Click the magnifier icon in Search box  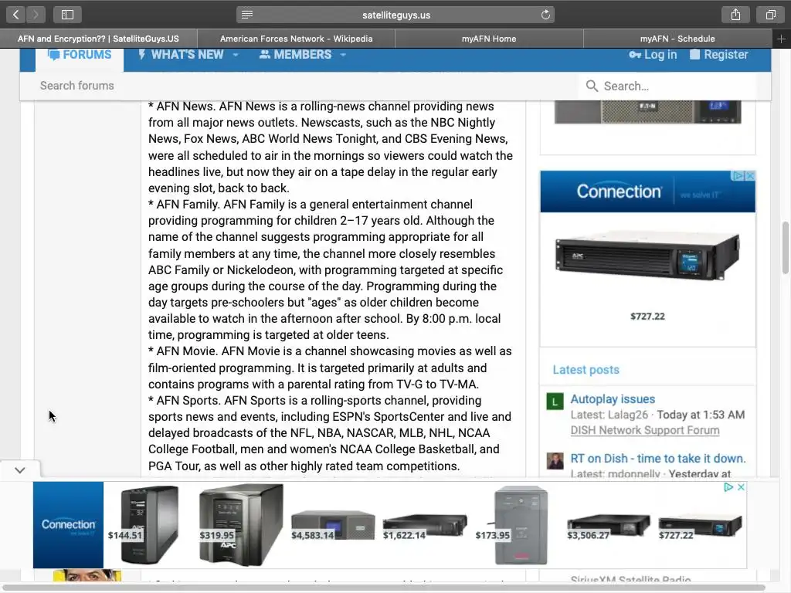click(x=592, y=86)
